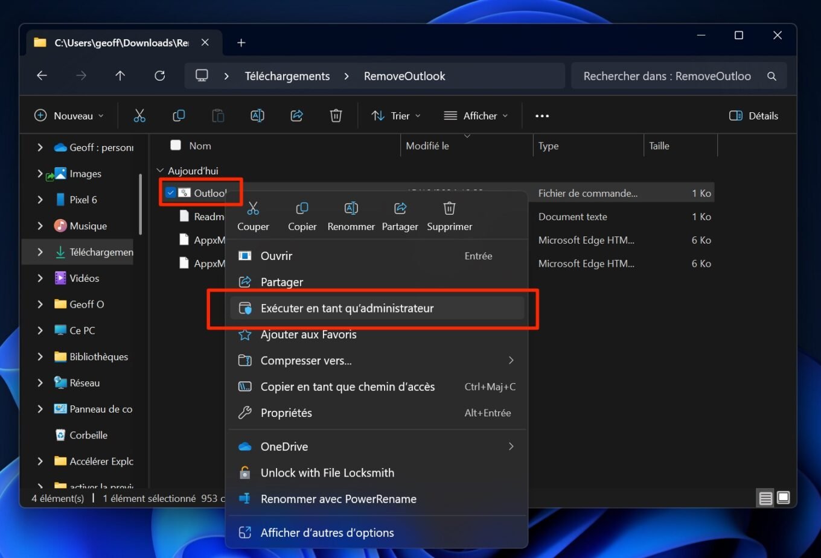Click Copier in the context menu
This screenshot has width=821, height=558.
pyautogui.click(x=302, y=217)
